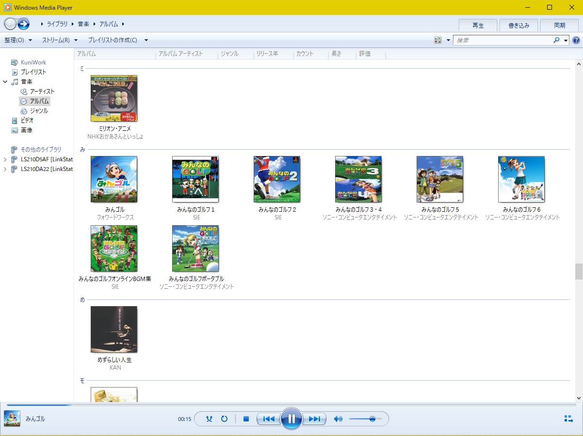583x436 pixels.
Task: Open the Help icon
Action: pyautogui.click(x=576, y=41)
